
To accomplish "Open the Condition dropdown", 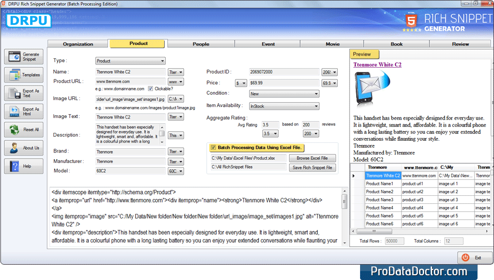I will [x=284, y=94].
